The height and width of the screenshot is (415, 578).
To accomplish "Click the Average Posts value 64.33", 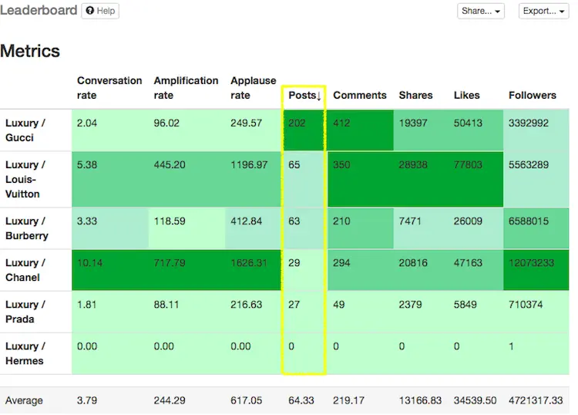I will pos(301,400).
